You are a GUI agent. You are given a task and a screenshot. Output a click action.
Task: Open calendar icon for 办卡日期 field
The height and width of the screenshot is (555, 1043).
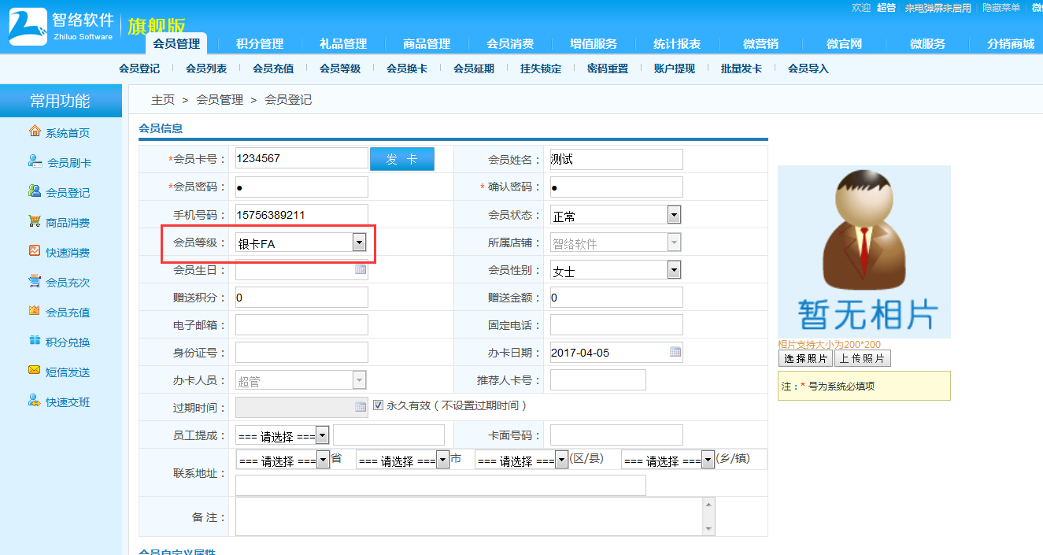pyautogui.click(x=675, y=352)
